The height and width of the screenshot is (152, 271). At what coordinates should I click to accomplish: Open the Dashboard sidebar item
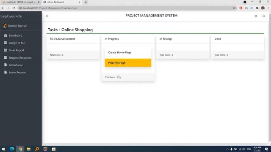coord(16,35)
